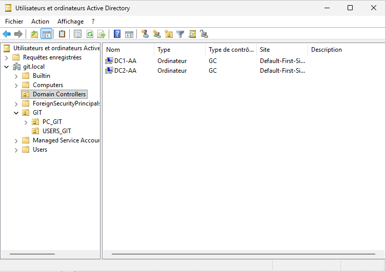
Task: Sort by the Description column header
Action: 346,50
